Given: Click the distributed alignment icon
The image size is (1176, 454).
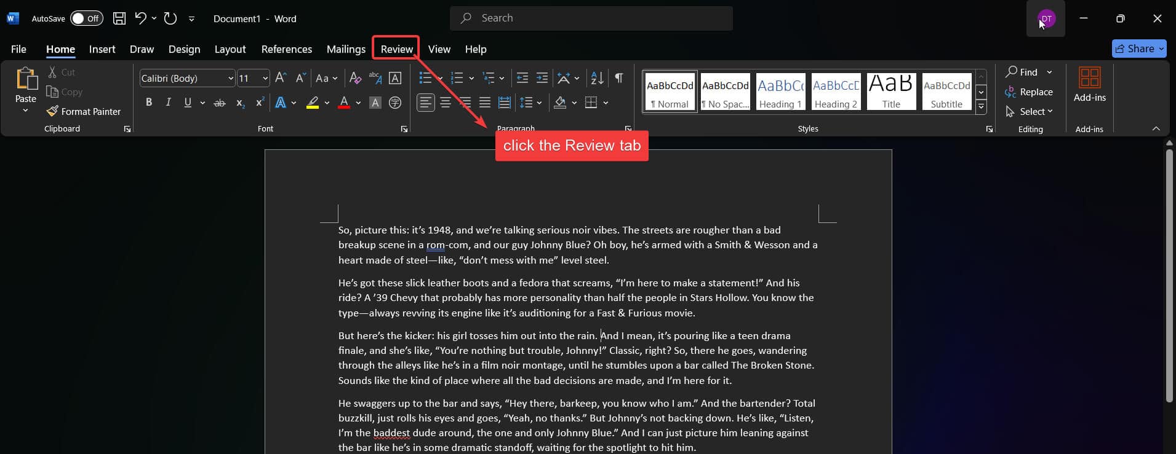Looking at the screenshot, I should coord(505,103).
